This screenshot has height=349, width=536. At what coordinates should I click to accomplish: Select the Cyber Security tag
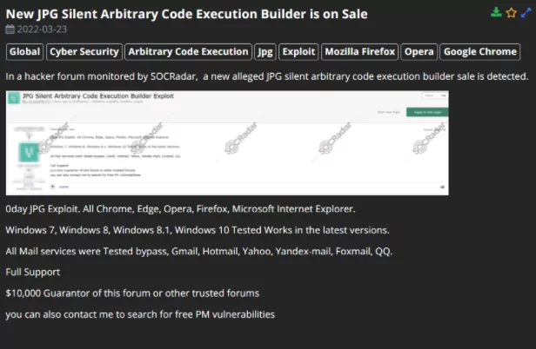(84, 52)
